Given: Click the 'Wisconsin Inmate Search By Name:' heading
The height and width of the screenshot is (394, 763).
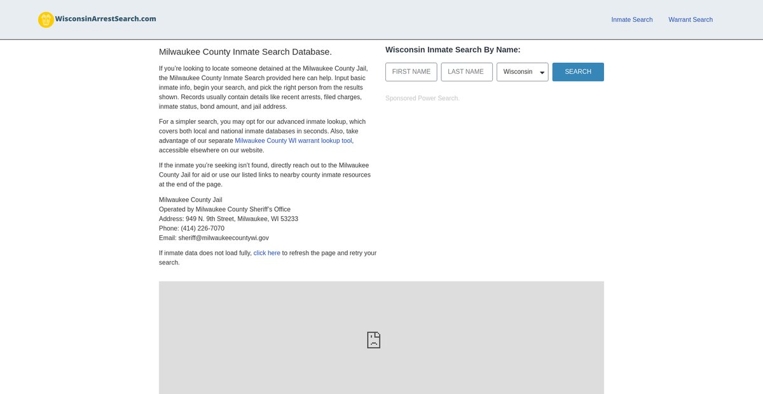Looking at the screenshot, I should [453, 50].
